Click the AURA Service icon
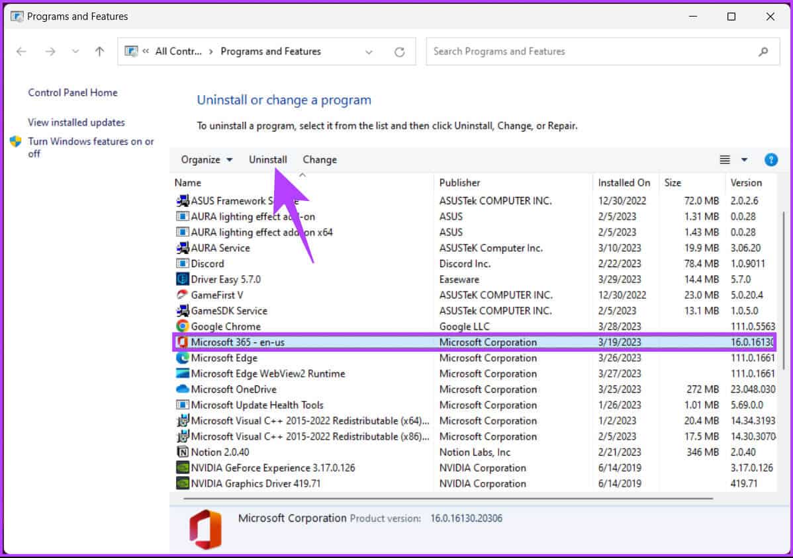Image resolution: width=793 pixels, height=558 pixels. coord(183,248)
